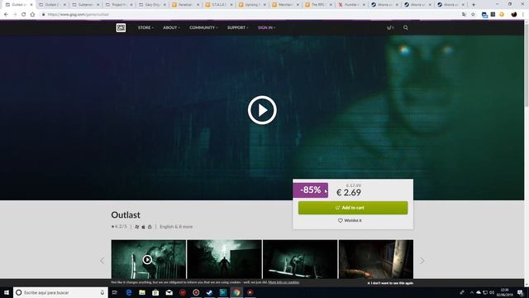This screenshot has height=298, width=529.
Task: Launch Microsoft Edge from the taskbar
Action: 129,292
